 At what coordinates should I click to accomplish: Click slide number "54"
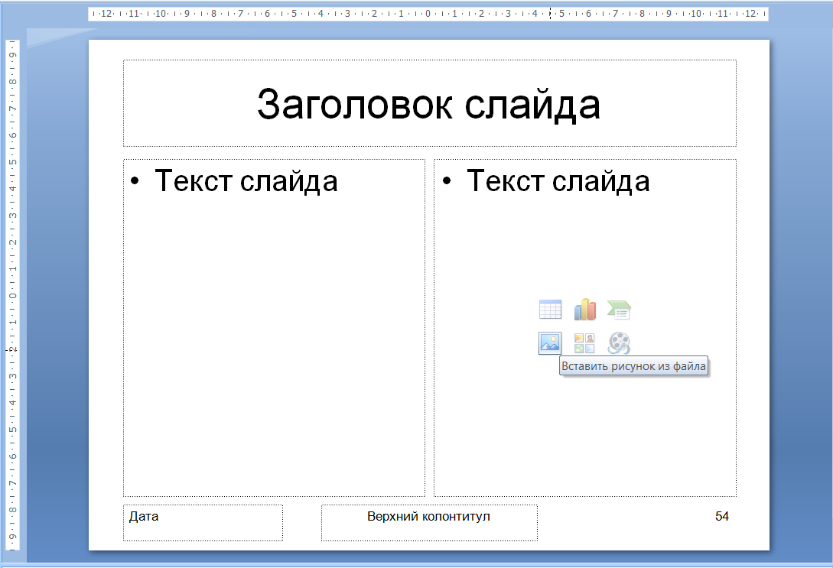point(722,516)
